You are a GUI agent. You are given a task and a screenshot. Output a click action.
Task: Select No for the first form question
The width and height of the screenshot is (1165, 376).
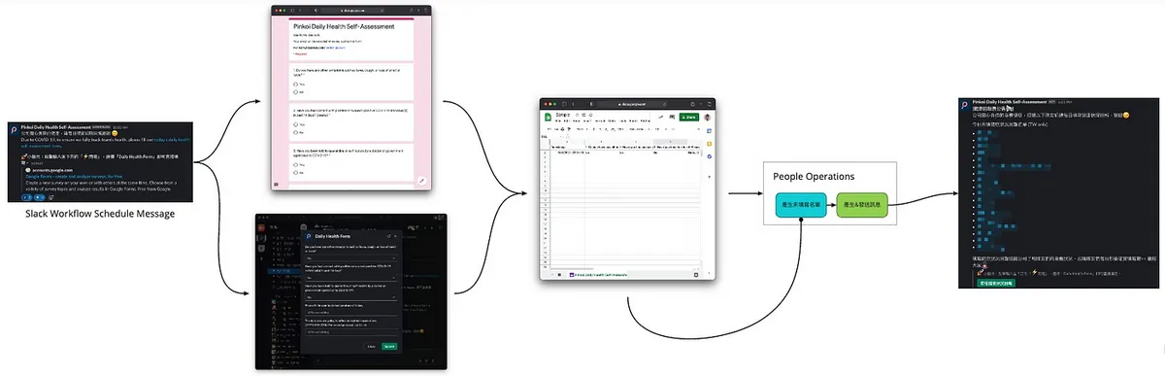click(295, 92)
